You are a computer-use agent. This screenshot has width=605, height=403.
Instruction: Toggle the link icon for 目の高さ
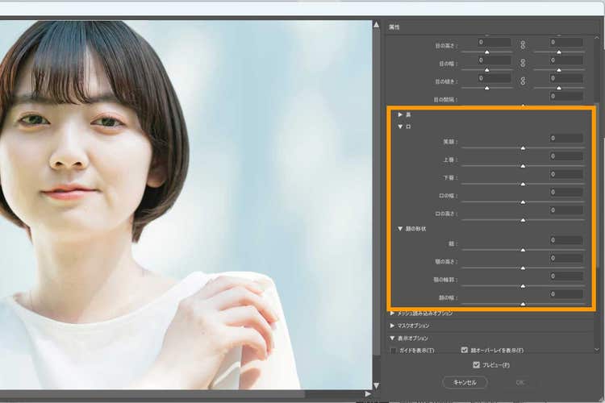coord(523,45)
